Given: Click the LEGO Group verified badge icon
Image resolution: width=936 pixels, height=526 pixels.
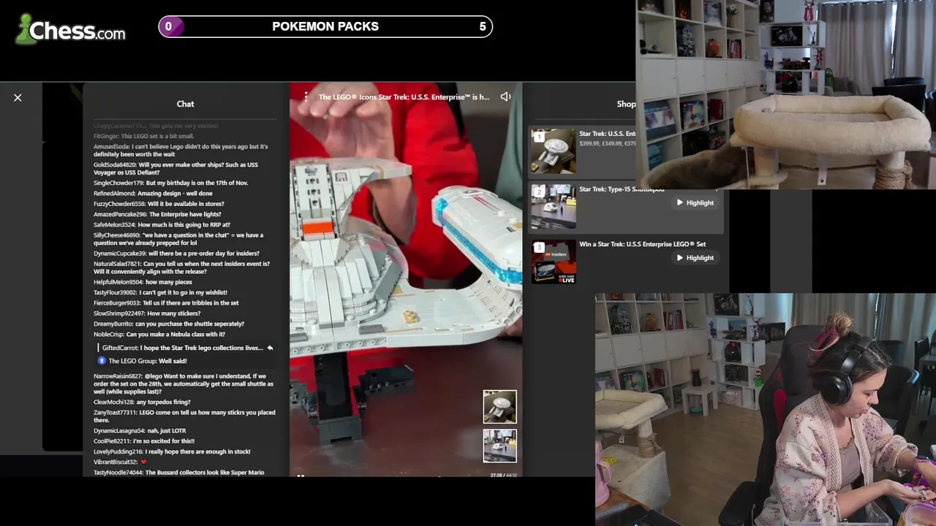Looking at the screenshot, I should point(102,361).
